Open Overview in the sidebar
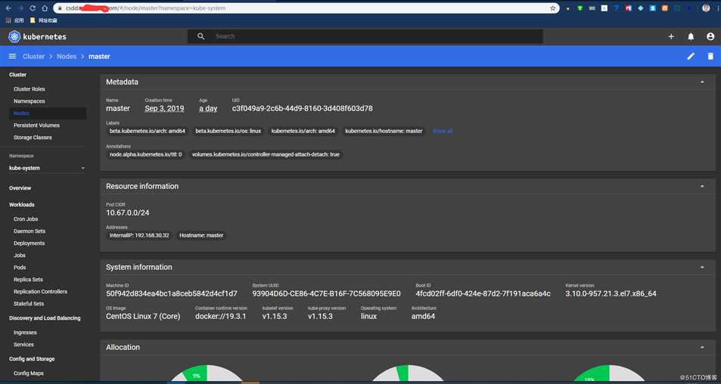The height and width of the screenshot is (384, 721). (x=20, y=188)
